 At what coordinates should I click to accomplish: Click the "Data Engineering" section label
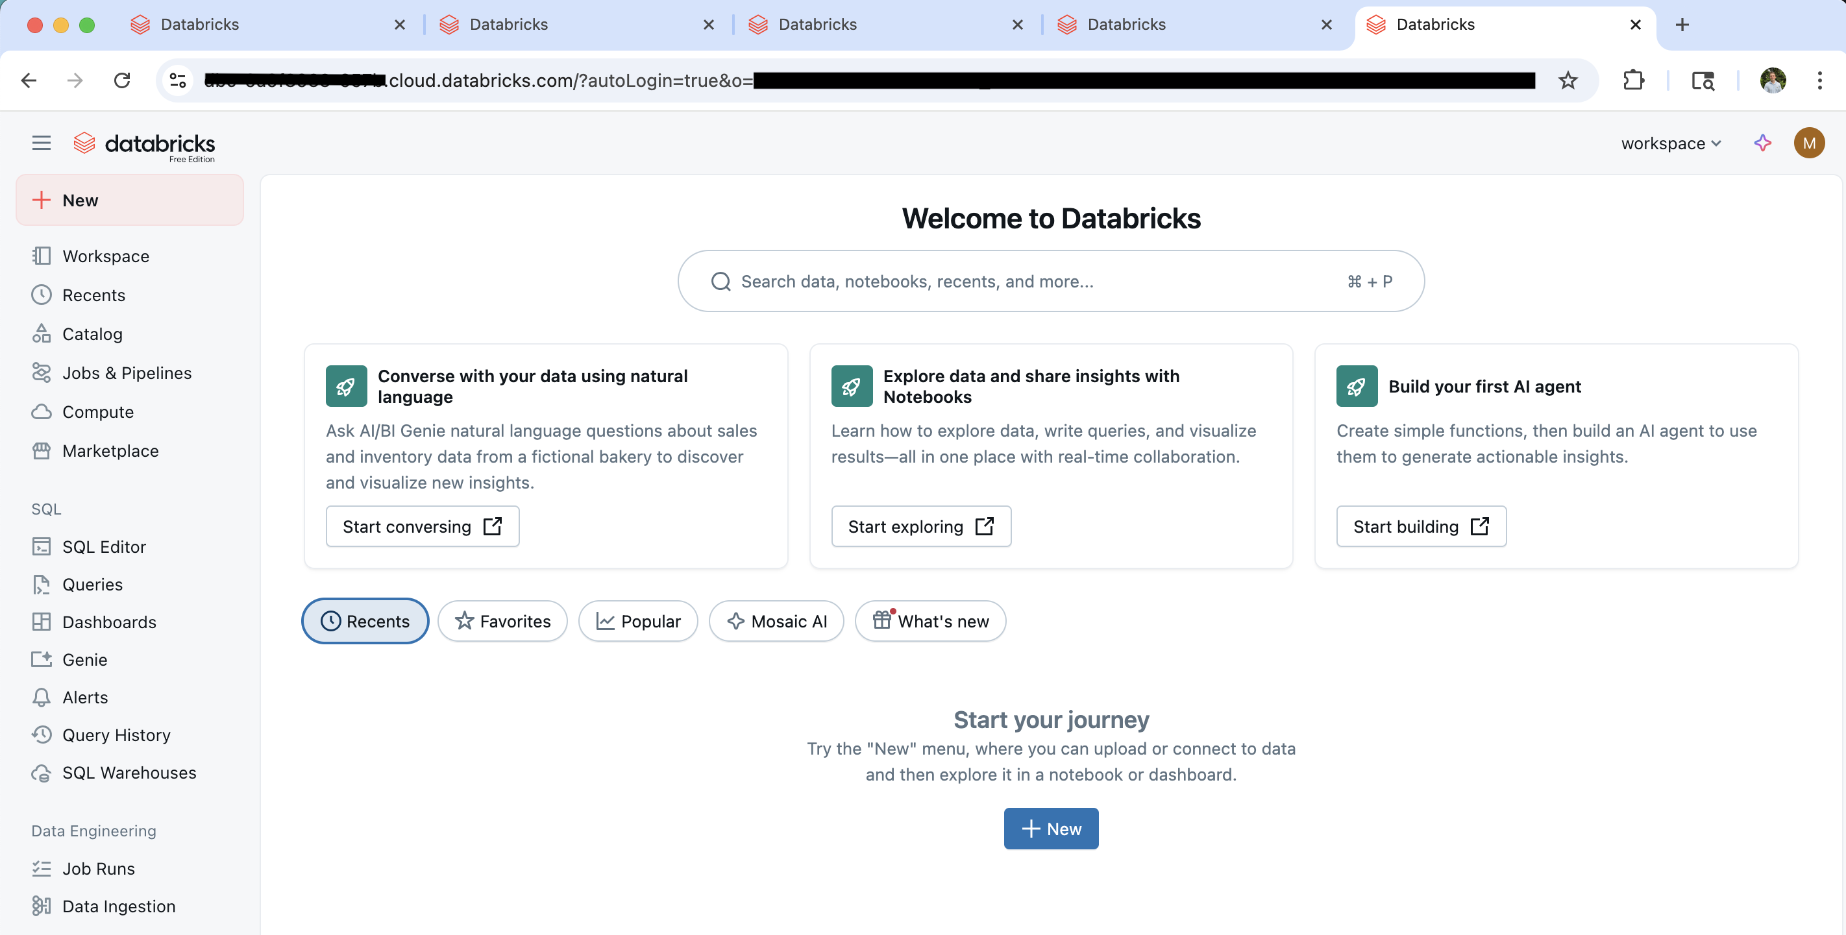tap(93, 831)
